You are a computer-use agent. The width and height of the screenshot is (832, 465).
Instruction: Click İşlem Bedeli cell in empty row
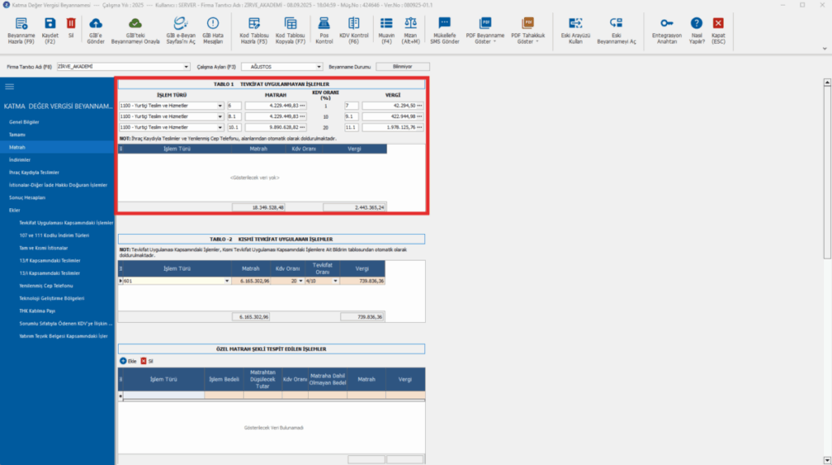point(224,395)
